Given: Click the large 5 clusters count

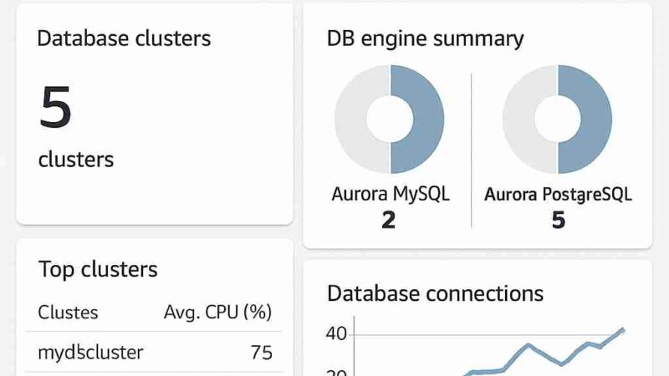Looking at the screenshot, I should [56, 108].
